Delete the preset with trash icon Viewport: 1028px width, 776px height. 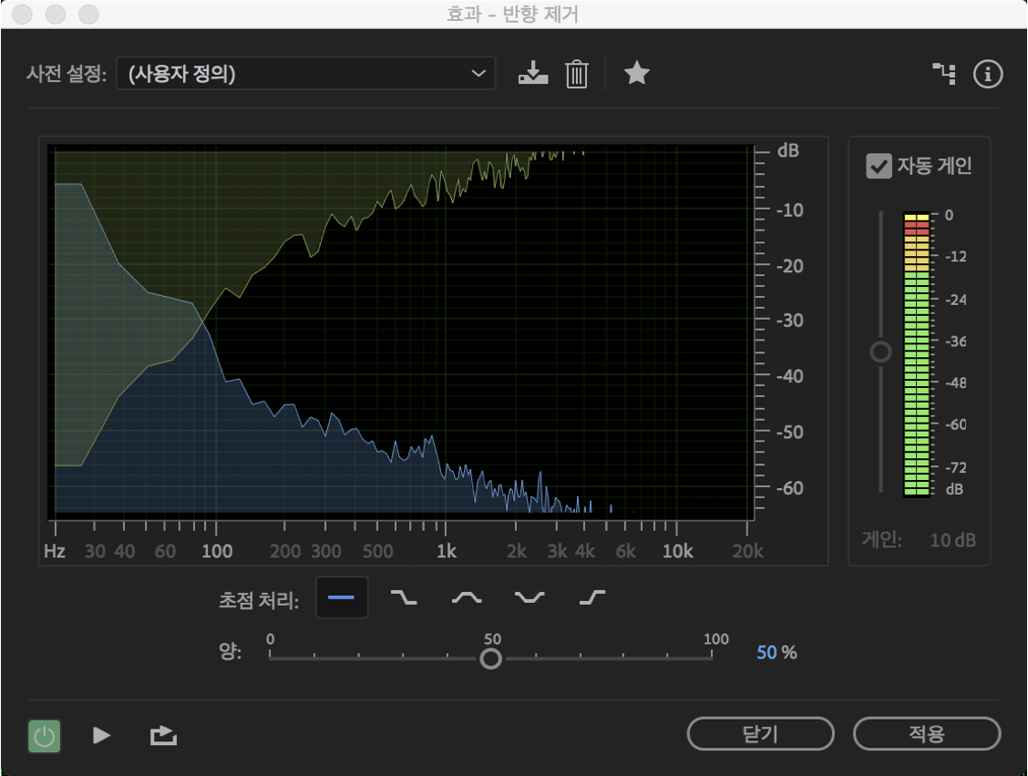click(x=576, y=74)
